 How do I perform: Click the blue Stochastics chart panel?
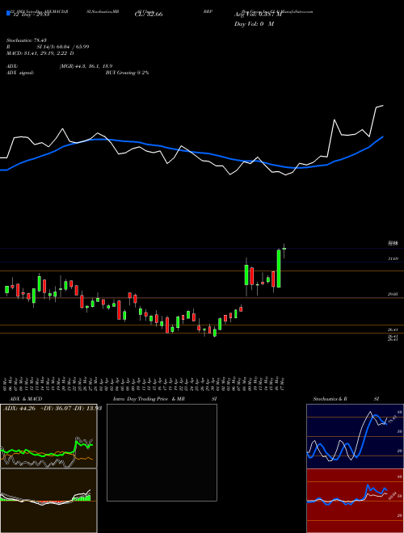[x=355, y=436]
